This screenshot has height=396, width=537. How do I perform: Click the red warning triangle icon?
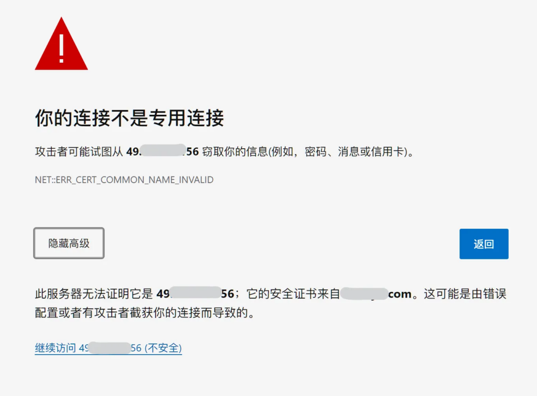pyautogui.click(x=61, y=44)
